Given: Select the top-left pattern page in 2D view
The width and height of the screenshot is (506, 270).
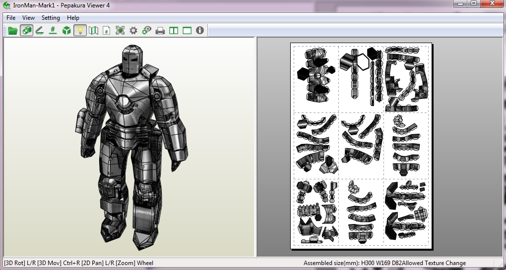Looking at the screenshot, I should tap(316, 79).
